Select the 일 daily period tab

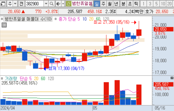[x=97, y=4]
